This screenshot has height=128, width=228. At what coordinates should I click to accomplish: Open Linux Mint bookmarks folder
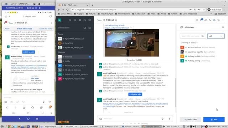(65, 14)
